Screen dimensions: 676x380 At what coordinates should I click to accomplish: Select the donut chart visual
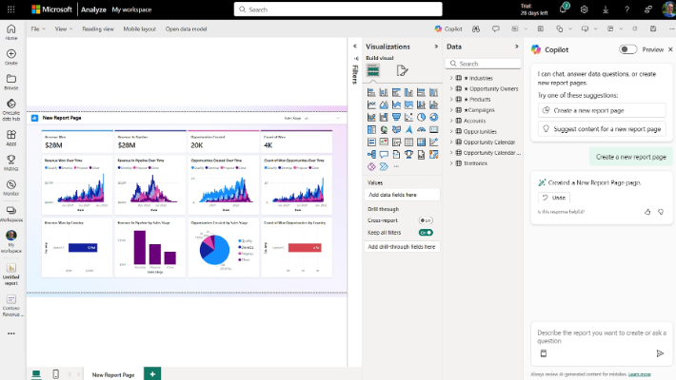(x=434, y=117)
